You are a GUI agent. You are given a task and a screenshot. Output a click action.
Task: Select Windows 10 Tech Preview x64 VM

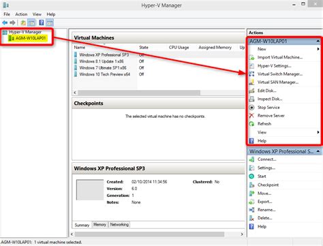pos(105,74)
